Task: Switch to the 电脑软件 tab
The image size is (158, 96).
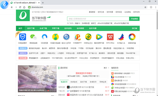Action: click(64, 82)
